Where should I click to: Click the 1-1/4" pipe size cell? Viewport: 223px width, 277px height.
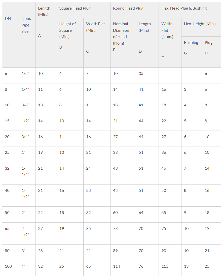pyautogui.click(x=27, y=173)
